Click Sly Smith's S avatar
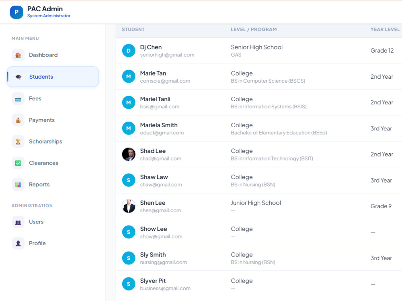Screen dimensions: 402x301 point(129,258)
